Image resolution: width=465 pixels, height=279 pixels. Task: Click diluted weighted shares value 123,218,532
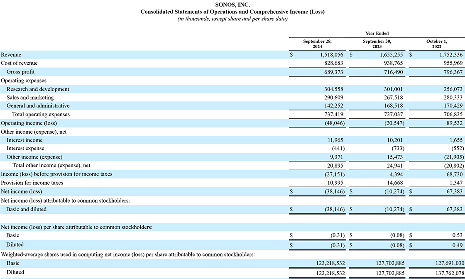(x=330, y=273)
